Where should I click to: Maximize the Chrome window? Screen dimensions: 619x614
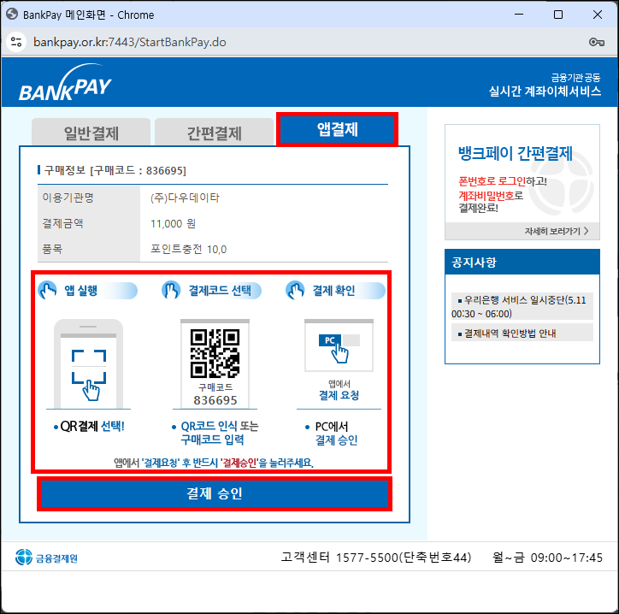pos(557,15)
